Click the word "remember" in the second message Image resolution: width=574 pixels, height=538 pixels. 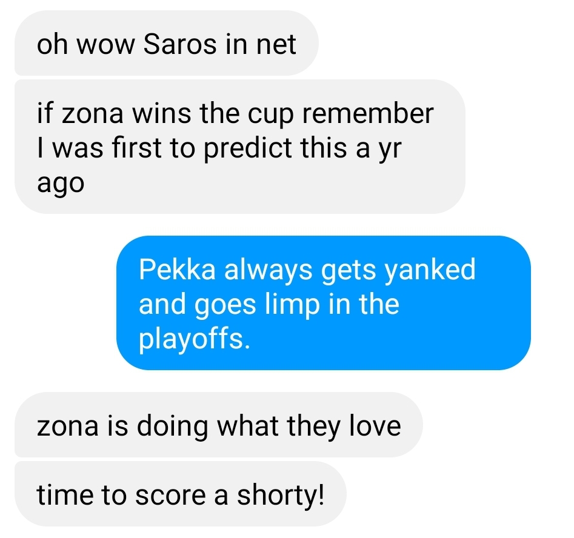coord(368,113)
